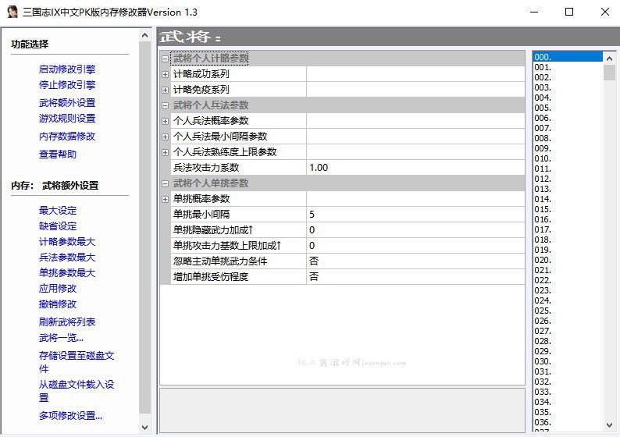Screen dimensions: 620x437
Task: Select general 012. in list
Action: (x=568, y=179)
